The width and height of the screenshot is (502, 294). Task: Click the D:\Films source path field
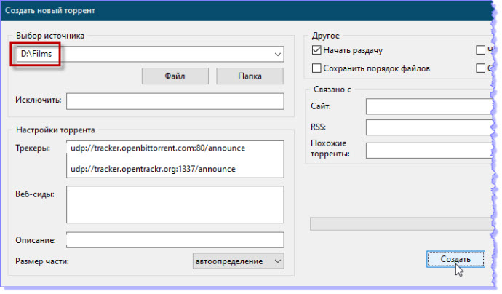[150, 54]
